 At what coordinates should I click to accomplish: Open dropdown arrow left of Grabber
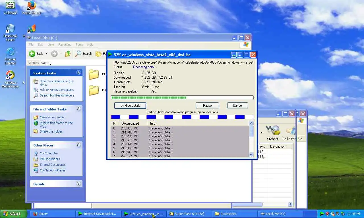click(261, 132)
